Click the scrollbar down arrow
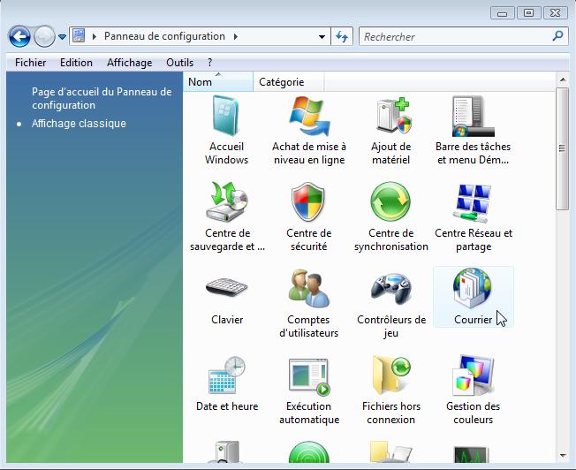The image size is (576, 470). point(563,456)
